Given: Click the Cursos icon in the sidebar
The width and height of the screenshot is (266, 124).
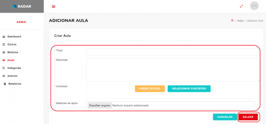Looking at the screenshot, I should click(x=4, y=45).
